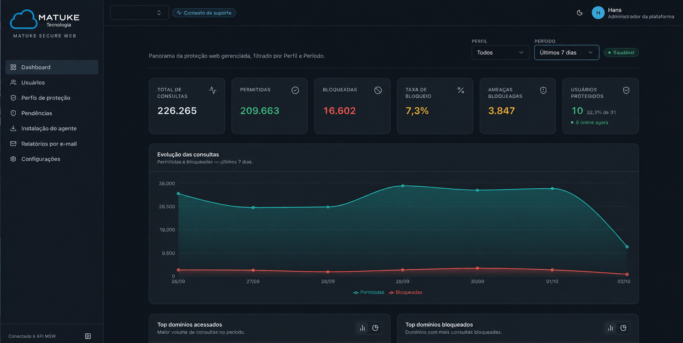Toggle dark mode moon icon
Screen dimensions: 683x343
tap(579, 13)
